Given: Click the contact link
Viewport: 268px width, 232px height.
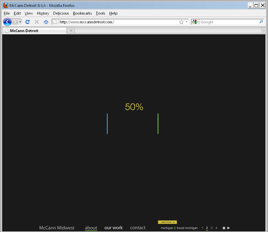Looking at the screenshot, I should pyautogui.click(x=138, y=228).
